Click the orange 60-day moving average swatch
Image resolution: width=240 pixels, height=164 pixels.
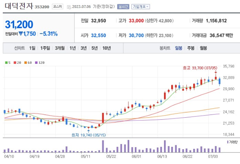(x=26, y=63)
